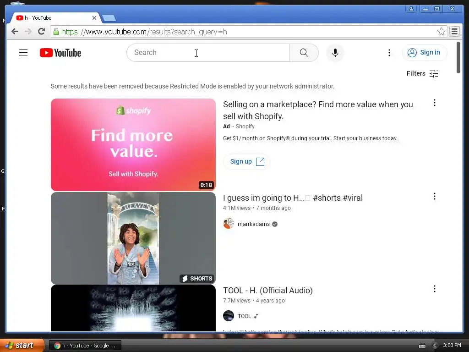This screenshot has width=469, height=352.
Task: Click the 'Get $1/month on Shopify' description
Action: 310,138
